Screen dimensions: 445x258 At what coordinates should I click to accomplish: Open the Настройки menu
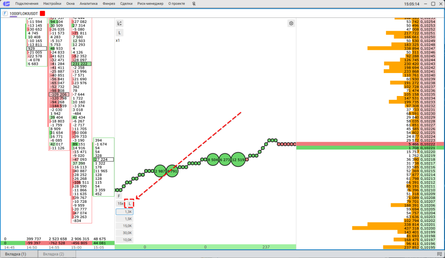pos(52,3)
